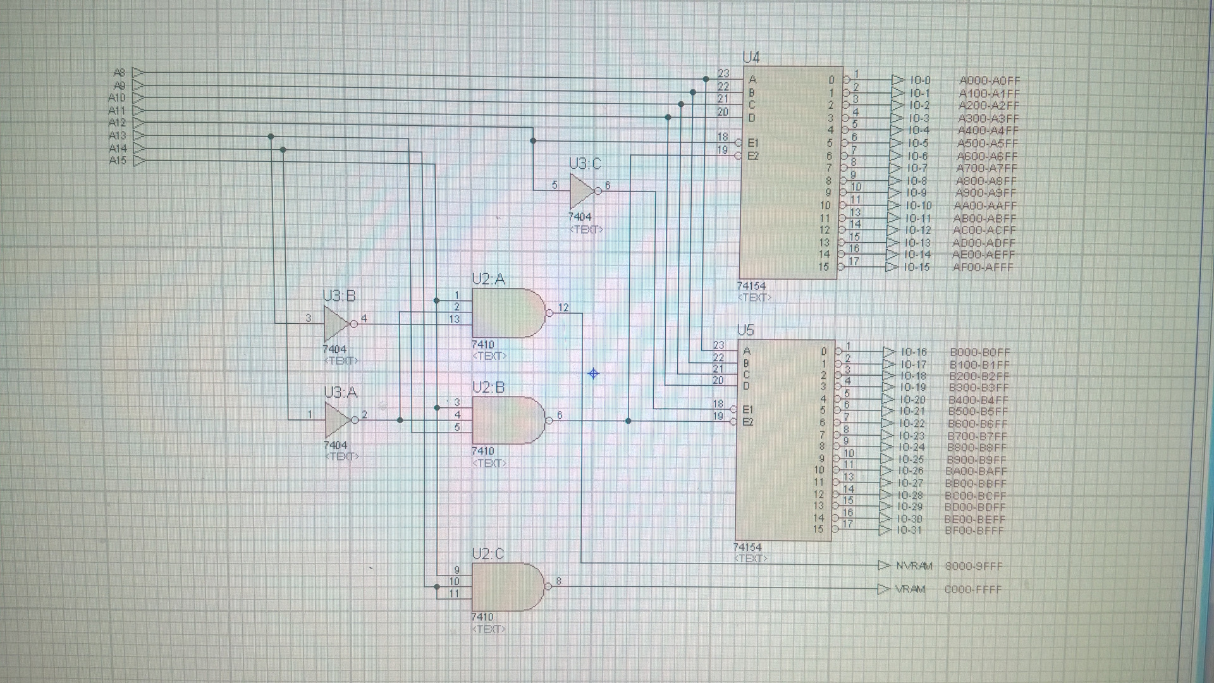Click the A8 input terminal arrow
Viewport: 1214px width, 683px height.
click(138, 73)
